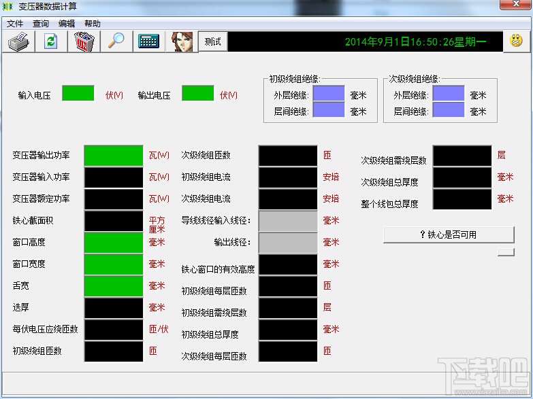533x399 pixels.
Task: Open the magnifying glass search tool
Action: [x=116, y=41]
